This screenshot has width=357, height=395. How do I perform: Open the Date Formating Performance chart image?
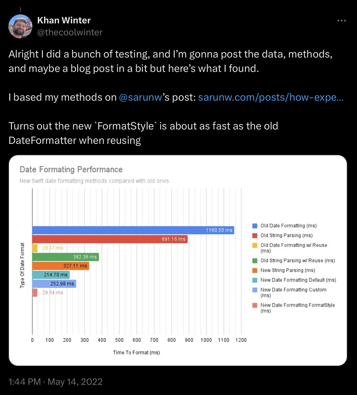pyautogui.click(x=178, y=260)
